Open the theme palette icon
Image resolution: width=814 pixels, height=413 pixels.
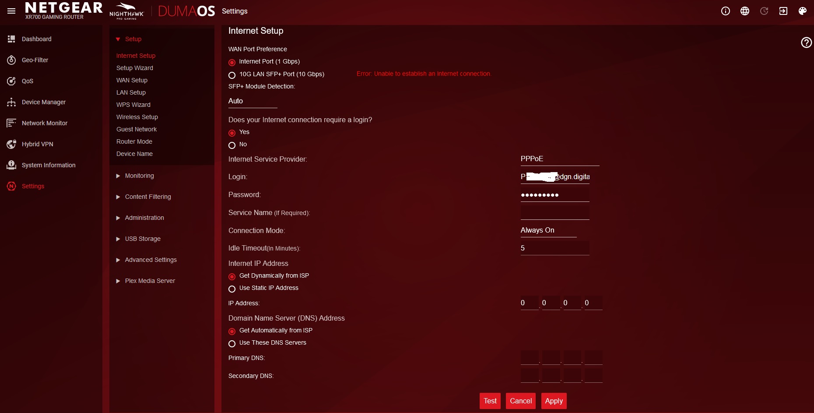pos(803,11)
